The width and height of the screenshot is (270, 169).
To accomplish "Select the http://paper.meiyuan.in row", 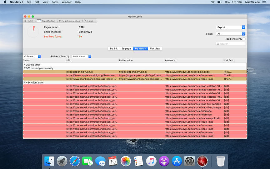I will coord(135,72).
